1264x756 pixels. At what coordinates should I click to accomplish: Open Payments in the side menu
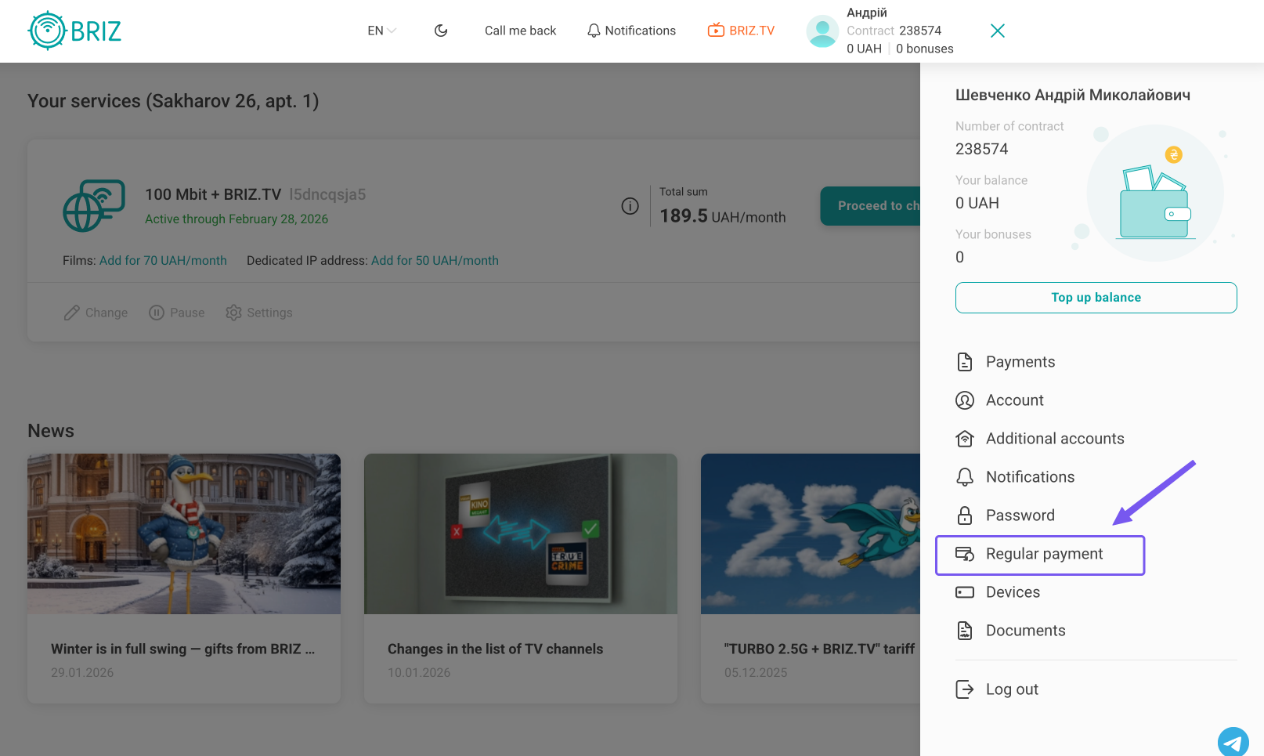(x=1020, y=362)
